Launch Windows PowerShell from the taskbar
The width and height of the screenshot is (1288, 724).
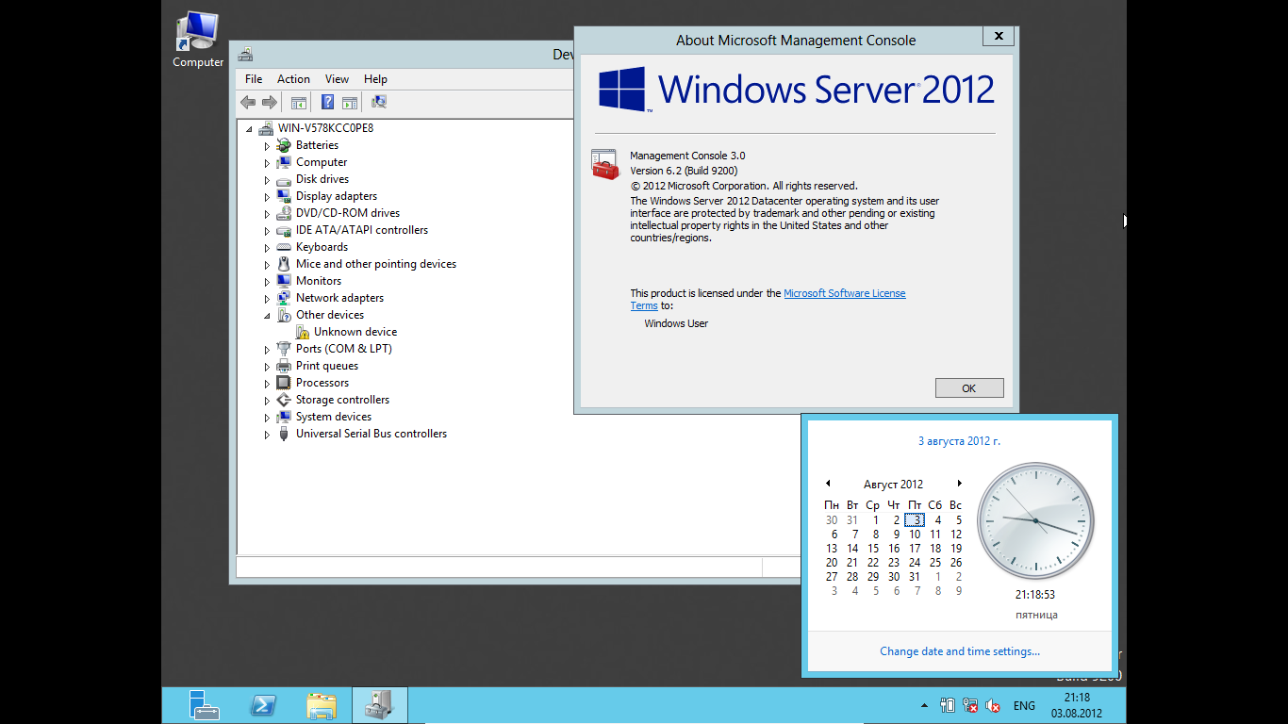(x=263, y=705)
